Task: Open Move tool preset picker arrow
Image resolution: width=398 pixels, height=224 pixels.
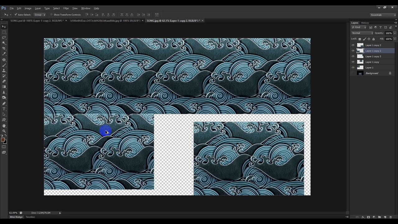Action: (x=10, y=15)
